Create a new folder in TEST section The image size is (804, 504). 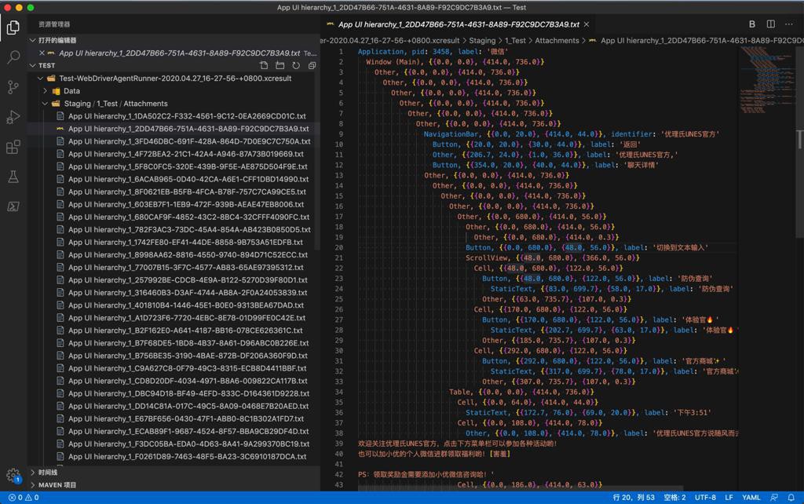280,65
